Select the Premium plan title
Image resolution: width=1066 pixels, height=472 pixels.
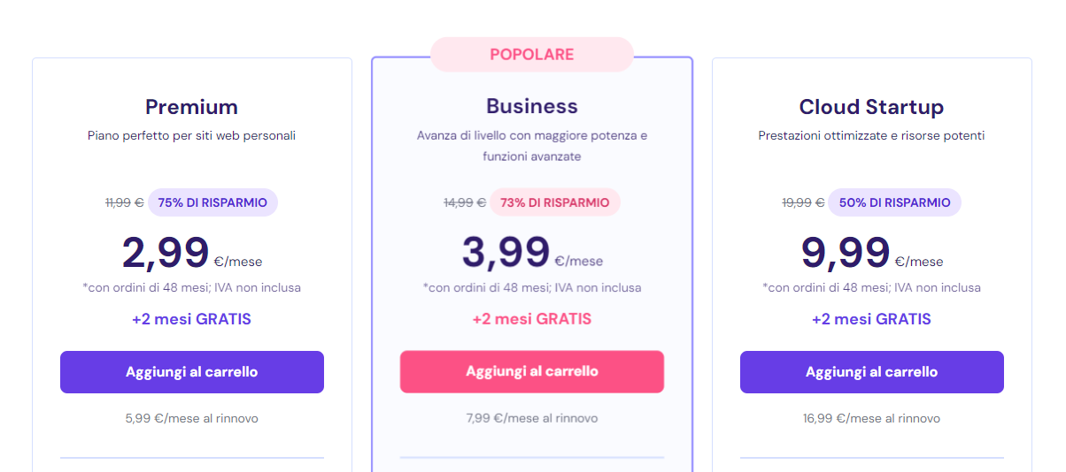[x=191, y=107]
